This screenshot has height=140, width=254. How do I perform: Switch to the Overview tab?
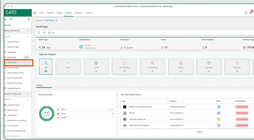click(40, 85)
